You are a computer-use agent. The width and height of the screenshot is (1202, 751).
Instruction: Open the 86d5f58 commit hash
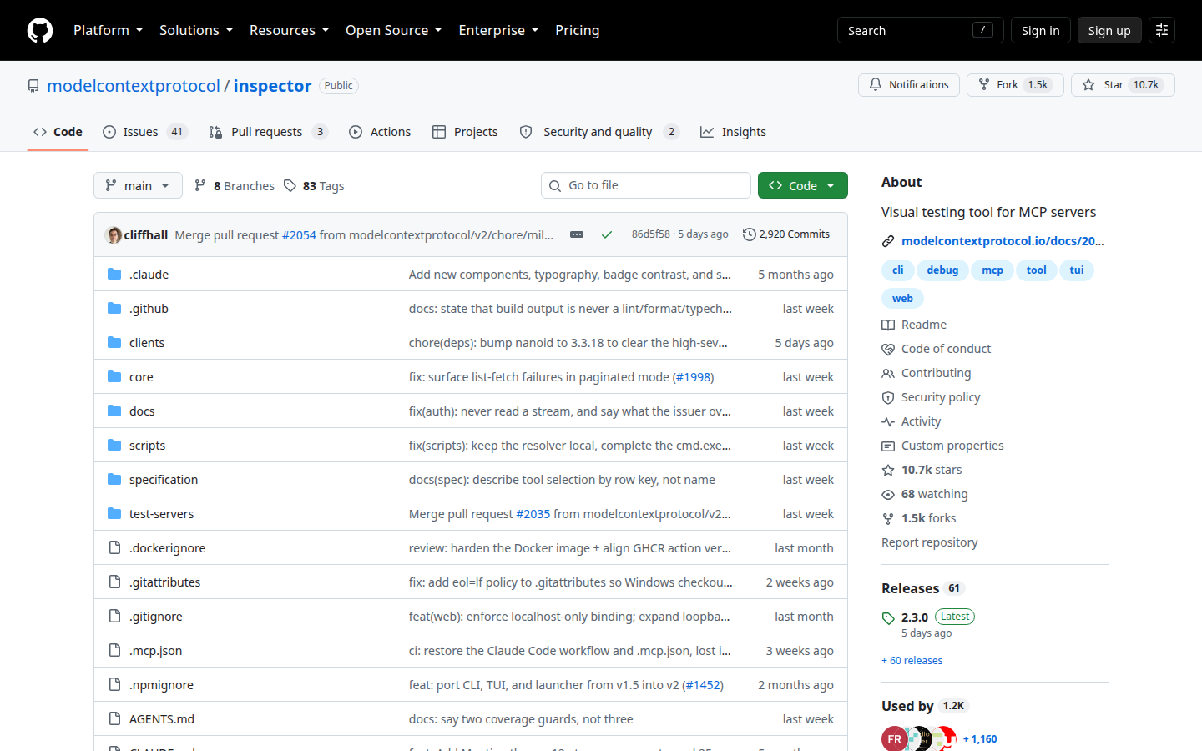(651, 234)
